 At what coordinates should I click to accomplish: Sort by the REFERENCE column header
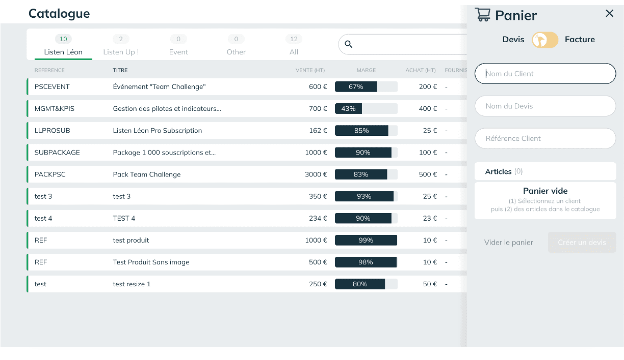tap(49, 70)
